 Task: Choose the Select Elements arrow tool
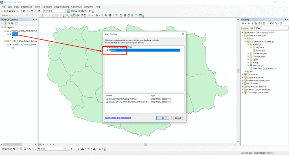[106, 15]
